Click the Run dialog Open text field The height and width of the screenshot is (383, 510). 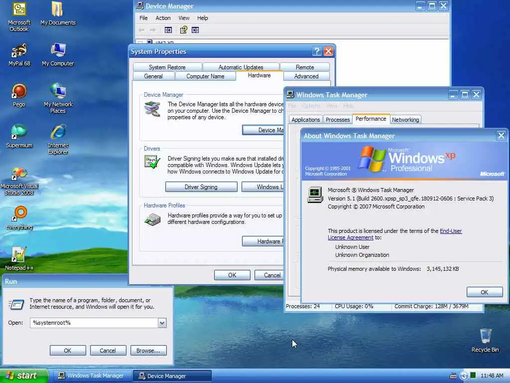pyautogui.click(x=94, y=323)
